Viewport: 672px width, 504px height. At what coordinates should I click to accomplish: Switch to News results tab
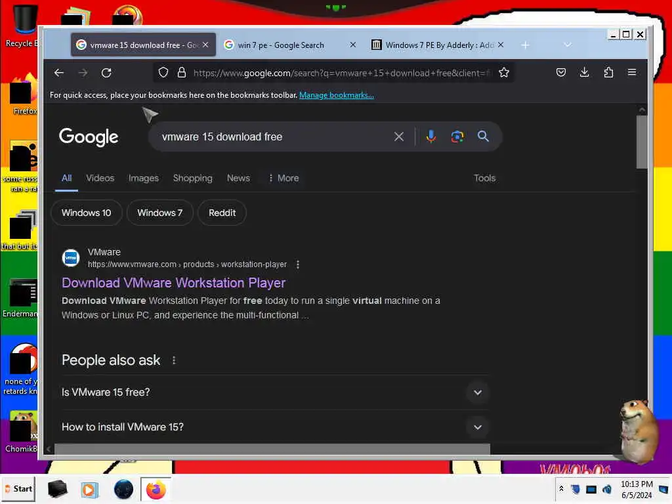238,178
